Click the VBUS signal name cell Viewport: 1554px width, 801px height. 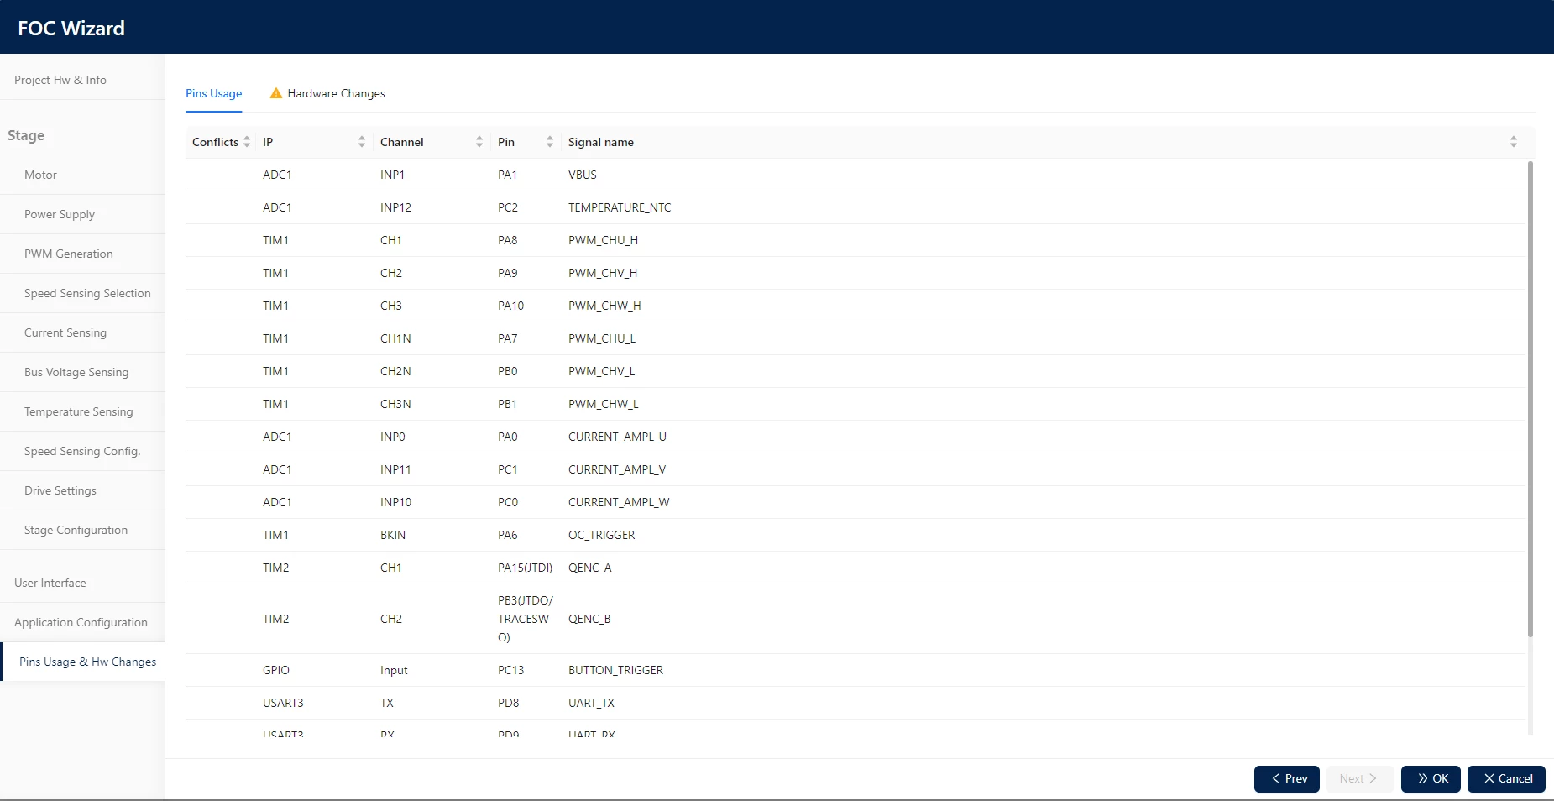583,175
